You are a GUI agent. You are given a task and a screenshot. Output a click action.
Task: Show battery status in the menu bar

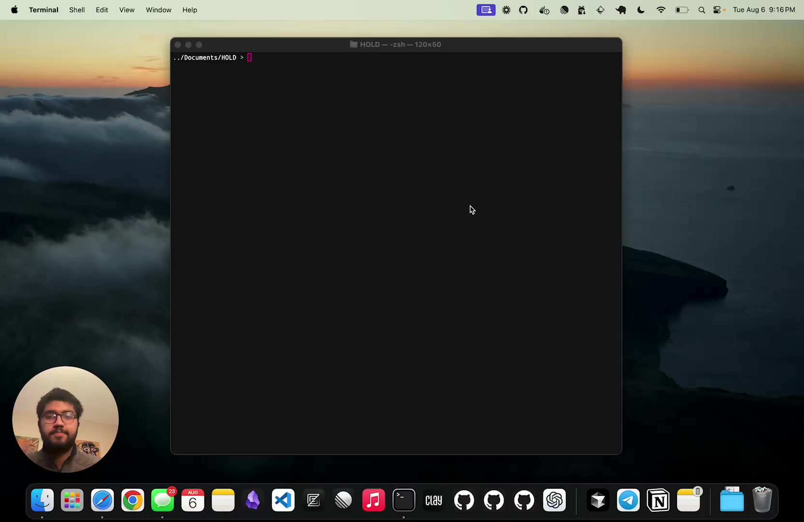coord(682,10)
